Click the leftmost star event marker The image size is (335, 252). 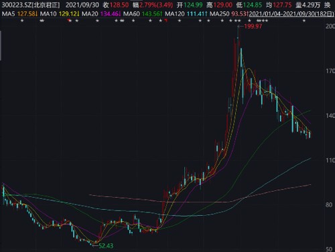[x=22, y=21]
